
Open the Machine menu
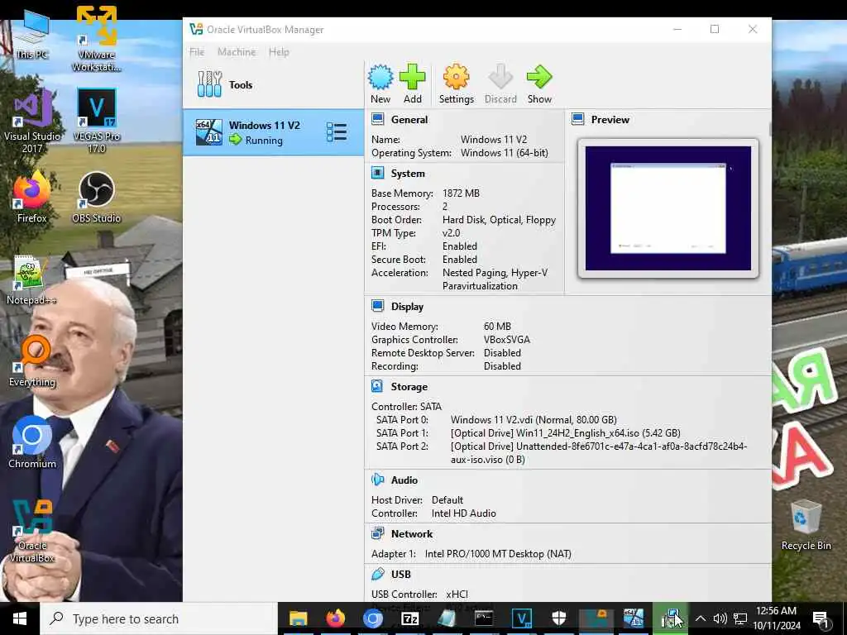point(237,52)
